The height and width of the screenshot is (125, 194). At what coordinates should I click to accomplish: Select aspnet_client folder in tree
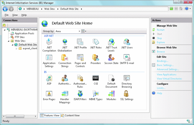30,48
